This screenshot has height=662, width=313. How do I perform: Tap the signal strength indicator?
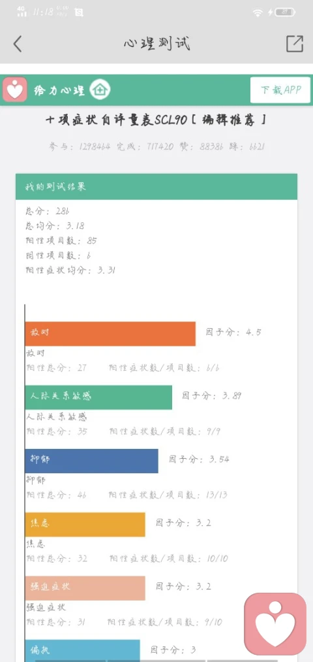22,12
